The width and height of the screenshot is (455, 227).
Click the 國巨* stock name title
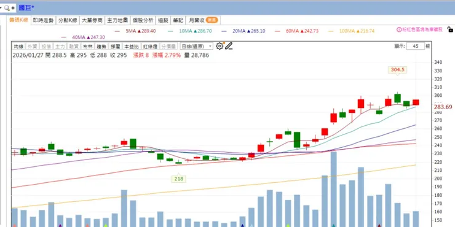[x=26, y=8]
